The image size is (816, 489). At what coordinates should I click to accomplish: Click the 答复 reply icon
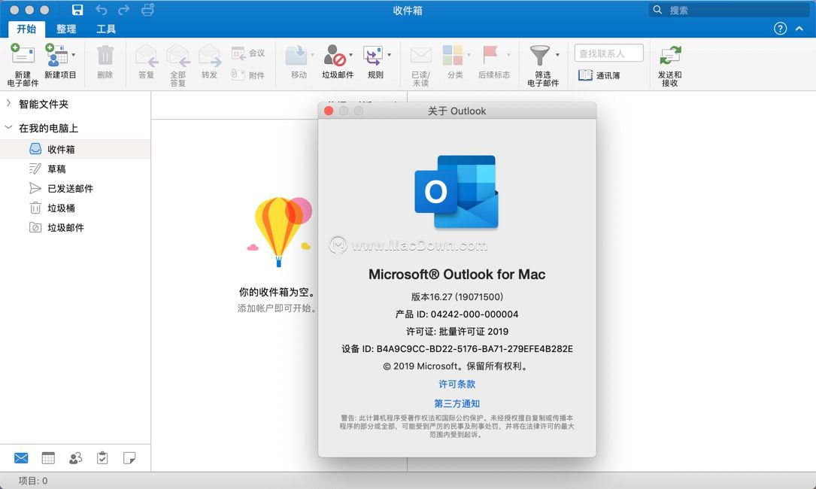coord(146,55)
